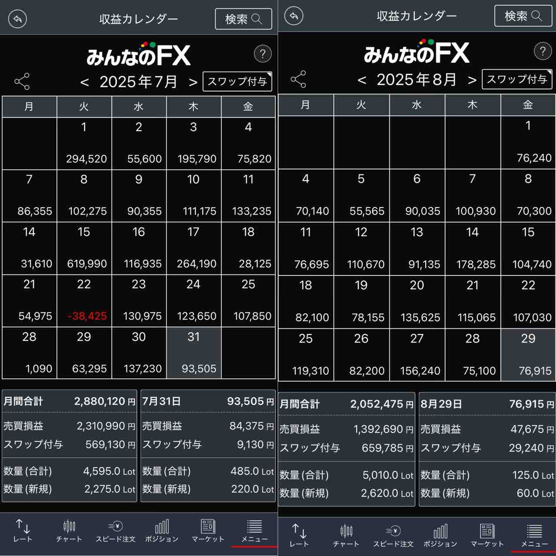Select July 17 cell showing 264,190
The width and height of the screenshot is (556, 556).
(x=194, y=248)
